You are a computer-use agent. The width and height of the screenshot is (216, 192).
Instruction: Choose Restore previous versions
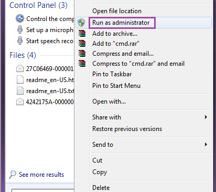[x=127, y=129]
